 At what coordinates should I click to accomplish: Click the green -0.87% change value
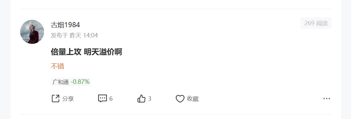pos(80,82)
